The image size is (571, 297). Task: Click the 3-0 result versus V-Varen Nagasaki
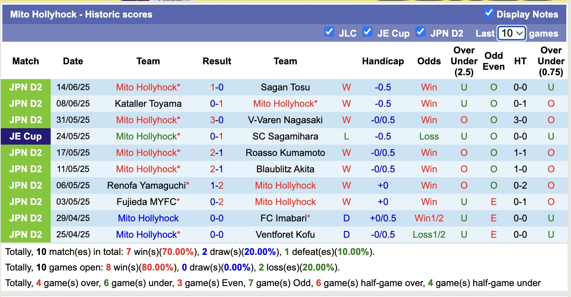[217, 120]
